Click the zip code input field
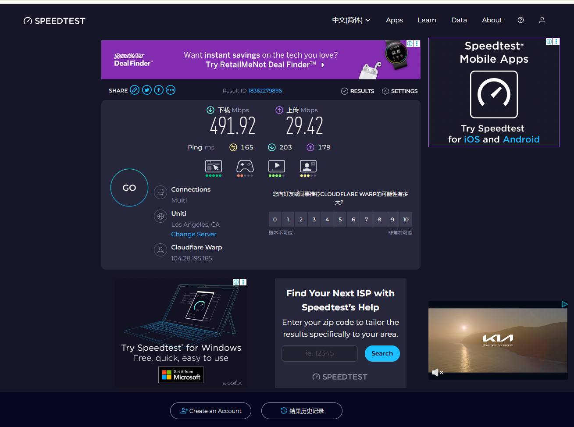The image size is (574, 427). tap(320, 353)
